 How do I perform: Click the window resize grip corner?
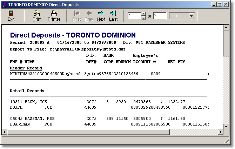click(x=227, y=141)
